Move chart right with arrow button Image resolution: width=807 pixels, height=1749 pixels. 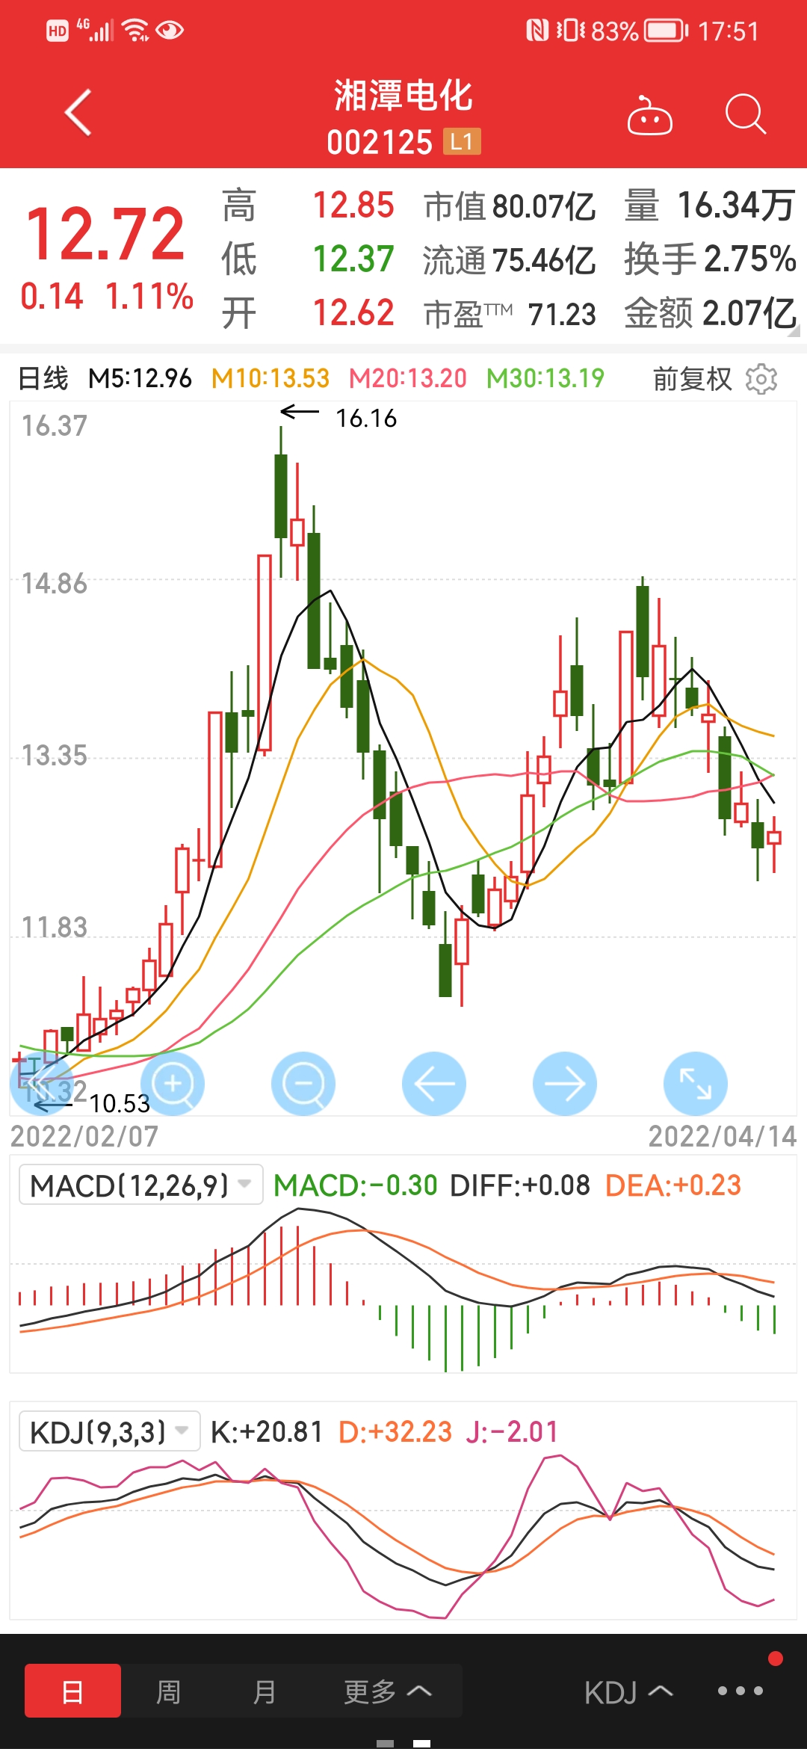tap(565, 1084)
